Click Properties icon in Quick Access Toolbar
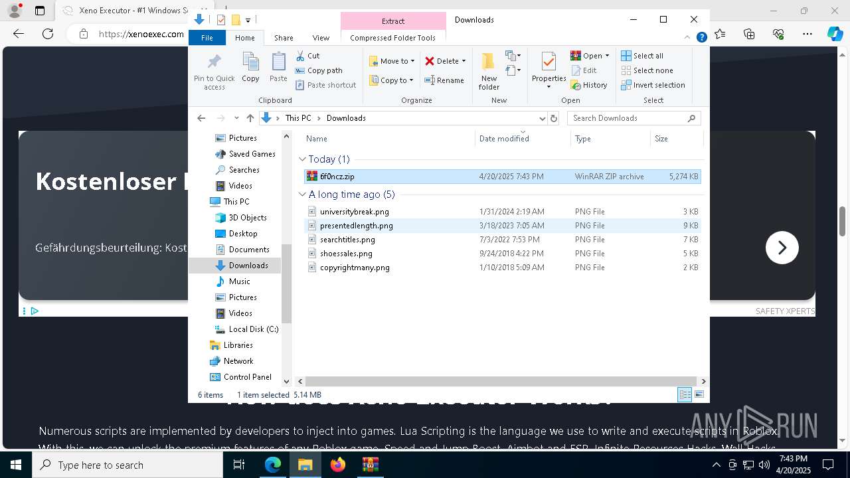This screenshot has height=478, width=850. tap(221, 20)
